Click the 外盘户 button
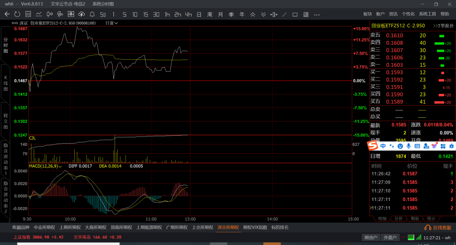456x245 pixels. pos(390,237)
